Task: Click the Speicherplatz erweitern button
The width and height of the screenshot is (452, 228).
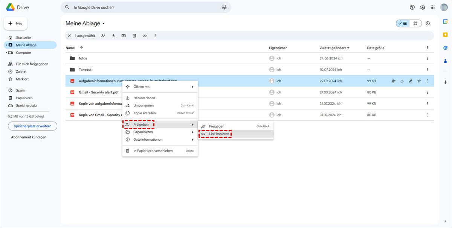Action: tap(32, 126)
